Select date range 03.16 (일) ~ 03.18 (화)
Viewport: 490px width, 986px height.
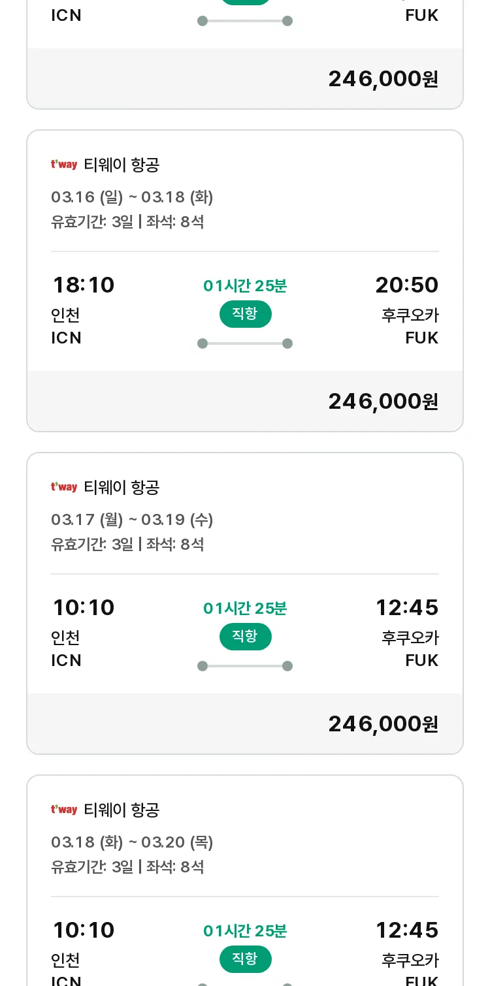point(132,197)
